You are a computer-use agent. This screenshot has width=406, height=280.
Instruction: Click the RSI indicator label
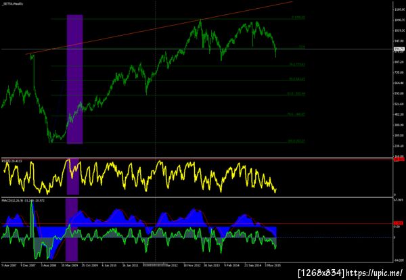click(12, 161)
